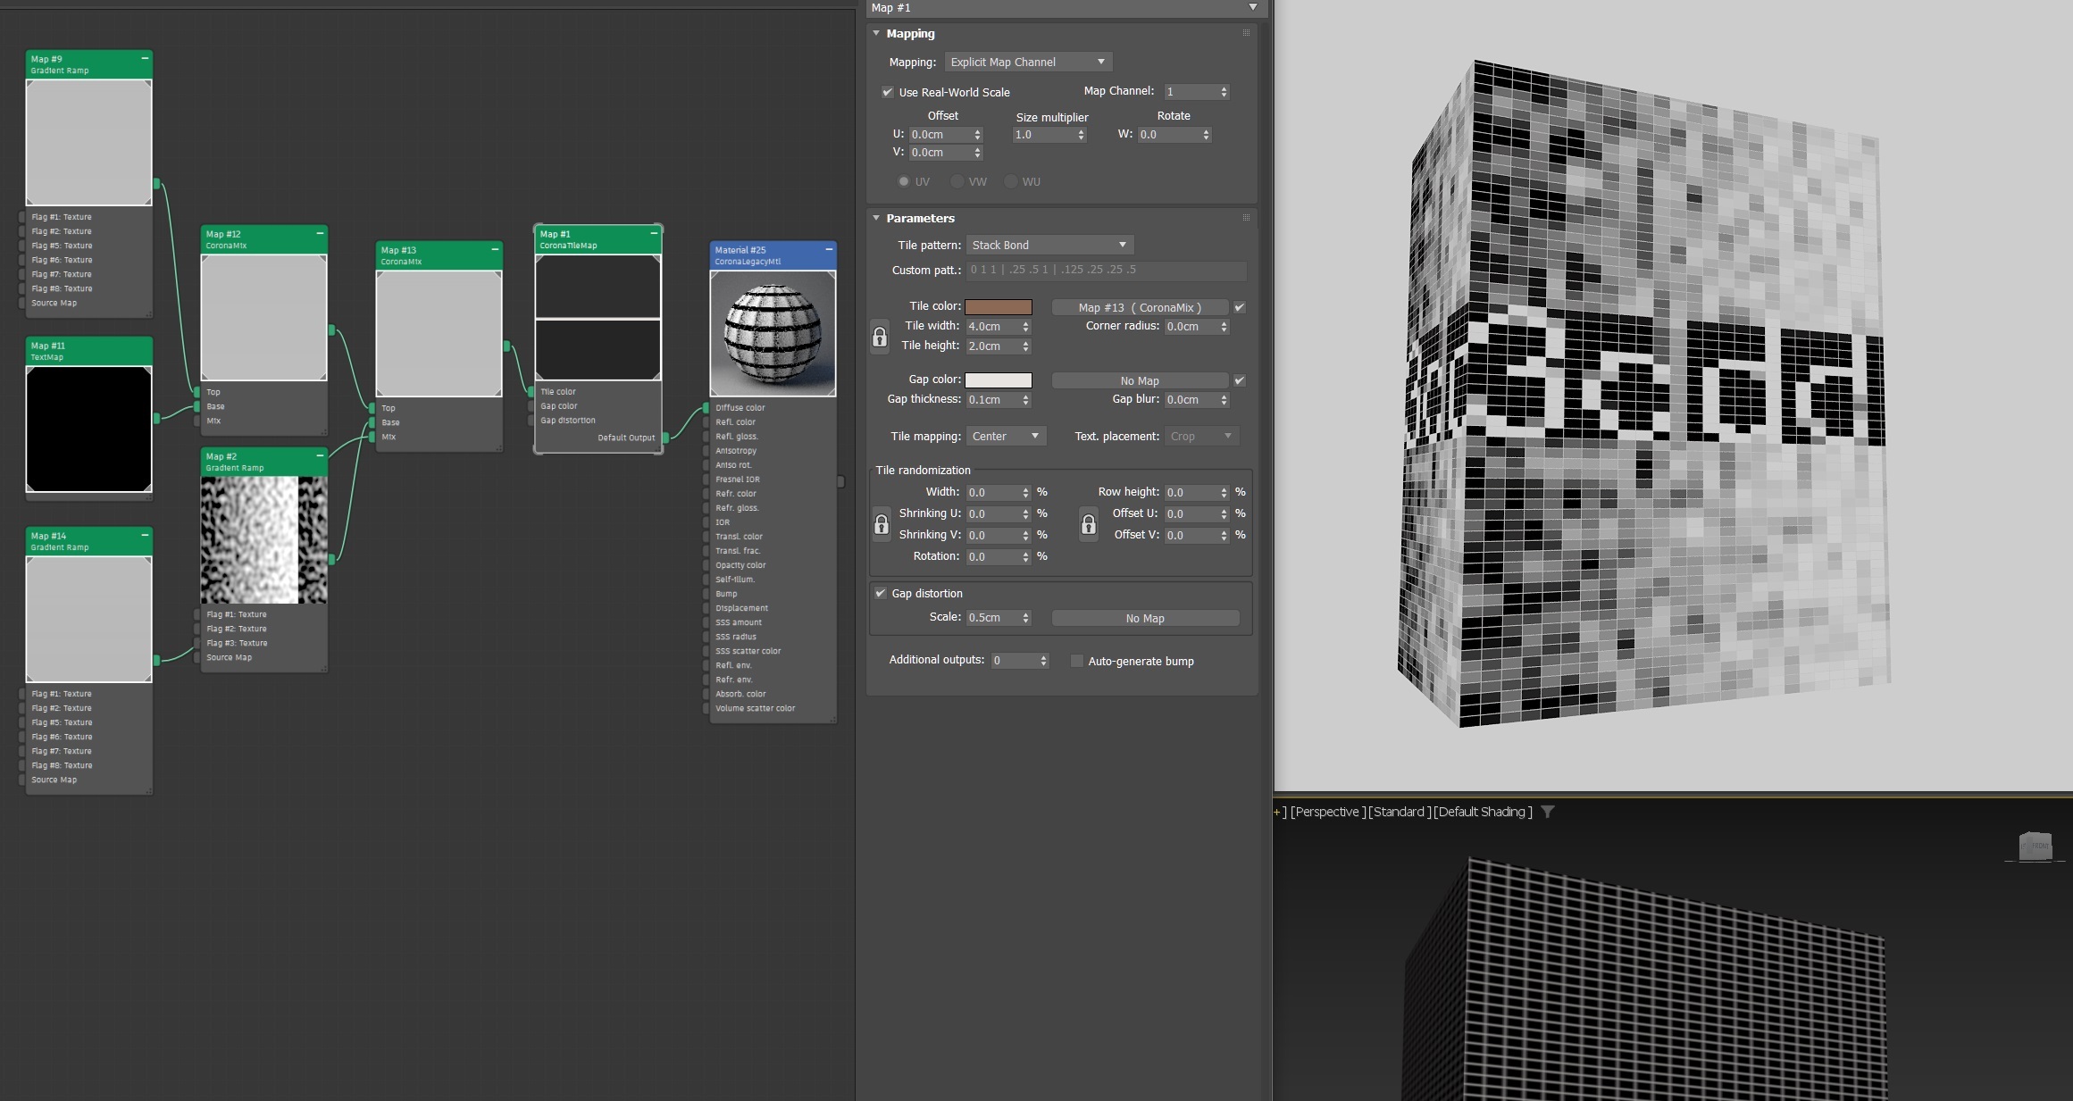The image size is (2073, 1101).
Task: Toggle the Shrinking U/V lock icon
Action: [x=882, y=524]
